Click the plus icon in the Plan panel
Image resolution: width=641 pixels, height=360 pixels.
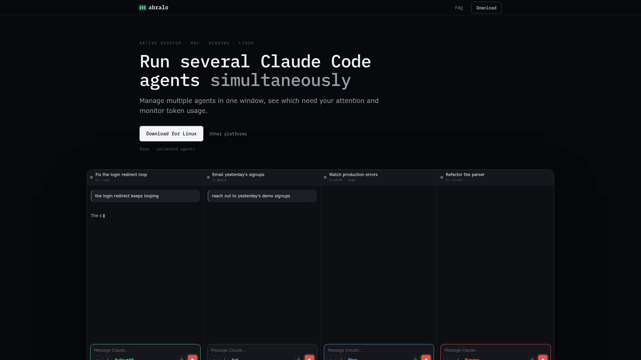click(x=331, y=358)
